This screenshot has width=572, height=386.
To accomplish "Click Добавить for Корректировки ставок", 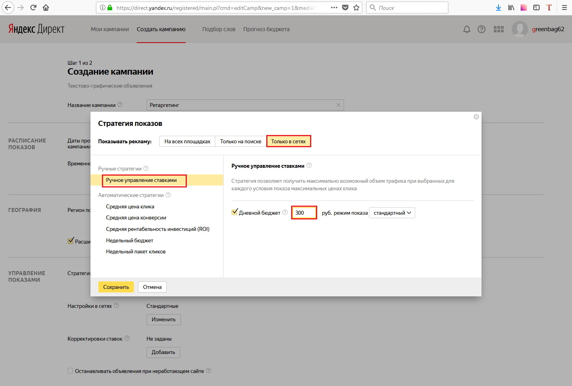I will point(163,352).
